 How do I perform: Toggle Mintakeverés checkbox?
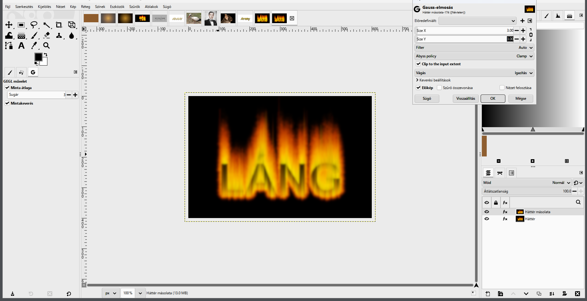click(x=7, y=103)
